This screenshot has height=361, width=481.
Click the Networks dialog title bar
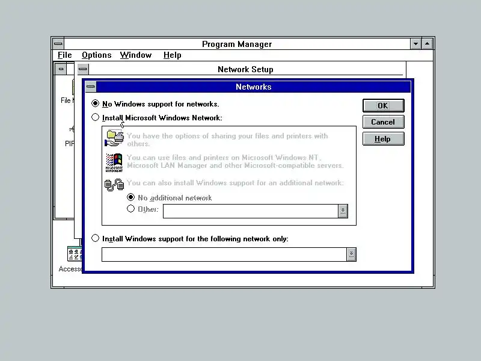[253, 87]
